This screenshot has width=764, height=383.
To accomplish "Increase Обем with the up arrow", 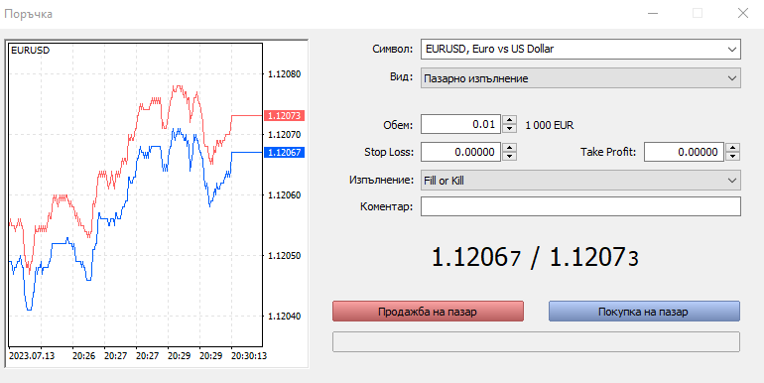I will coord(509,120).
